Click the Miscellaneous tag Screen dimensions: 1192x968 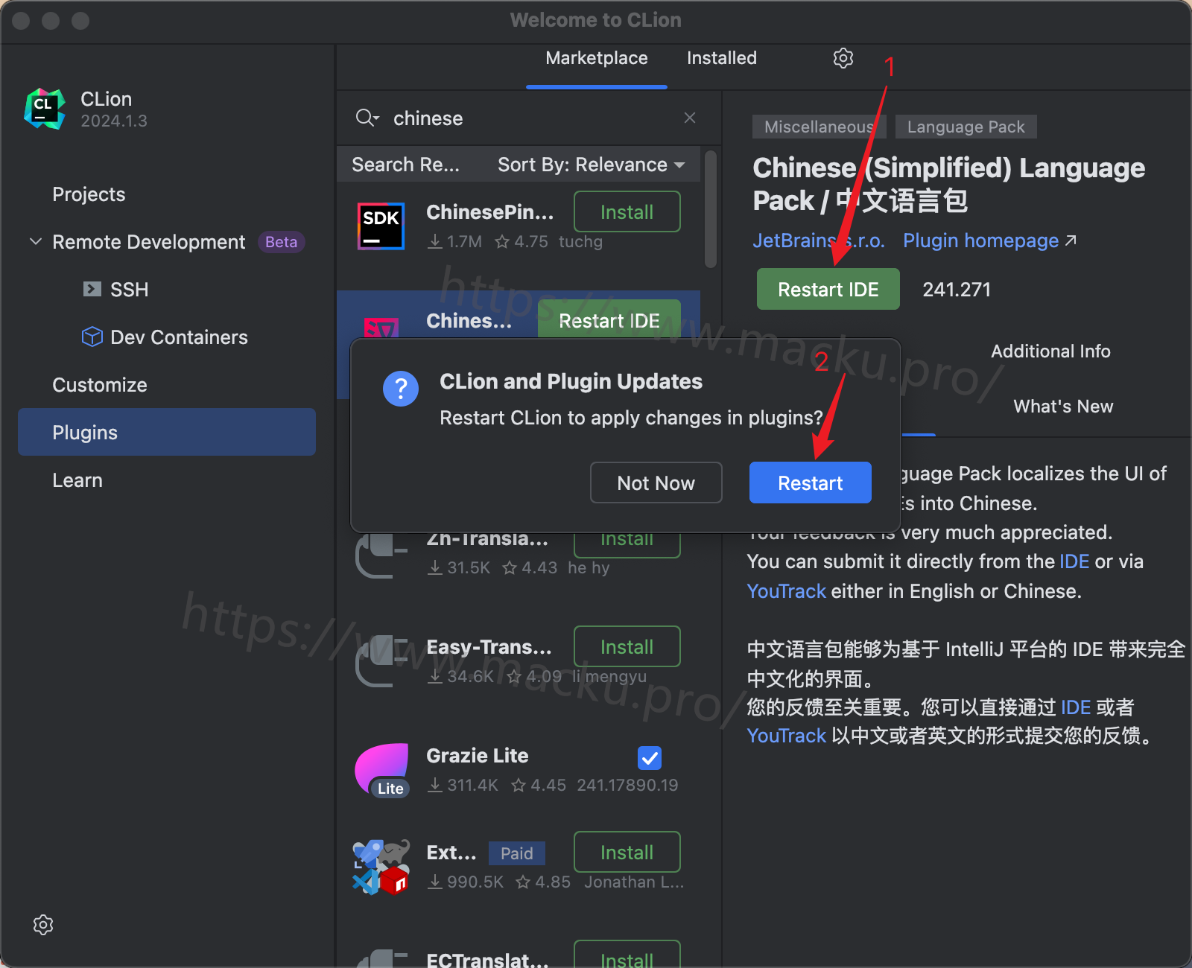(819, 127)
